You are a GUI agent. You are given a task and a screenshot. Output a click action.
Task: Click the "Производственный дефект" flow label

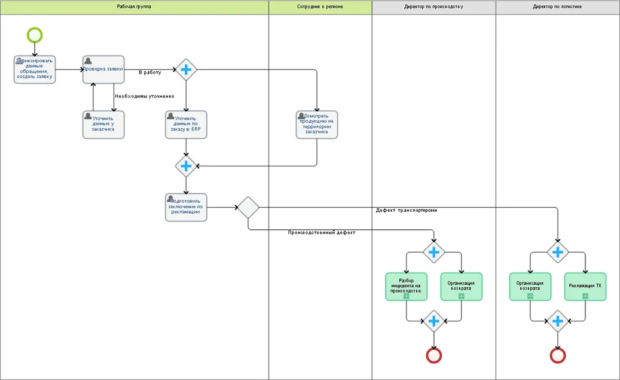(322, 233)
